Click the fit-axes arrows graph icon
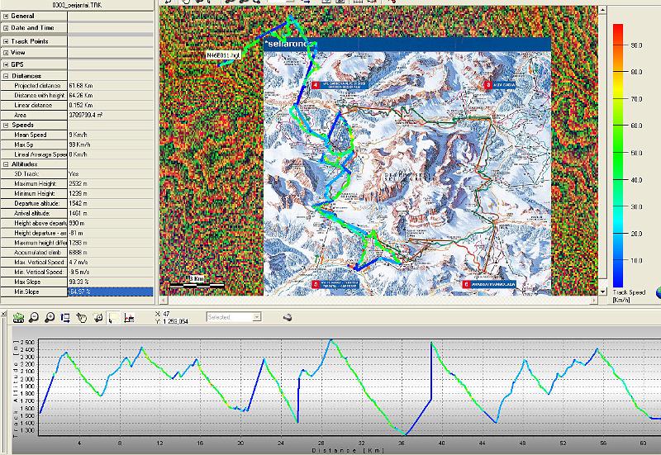 65,318
